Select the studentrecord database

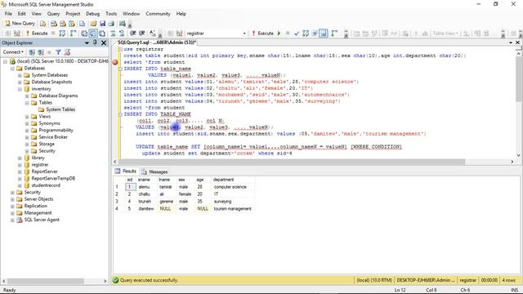(x=46, y=185)
